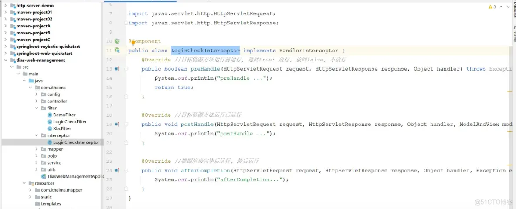Collapse the filter package
Image resolution: width=516 pixels, height=209 pixels.
click(x=37, y=108)
